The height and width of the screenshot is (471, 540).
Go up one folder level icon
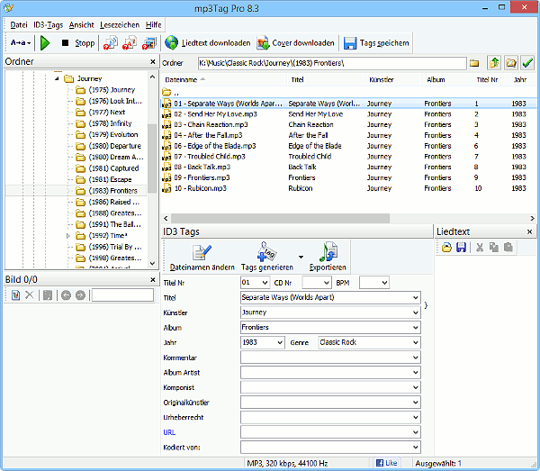coord(494,63)
